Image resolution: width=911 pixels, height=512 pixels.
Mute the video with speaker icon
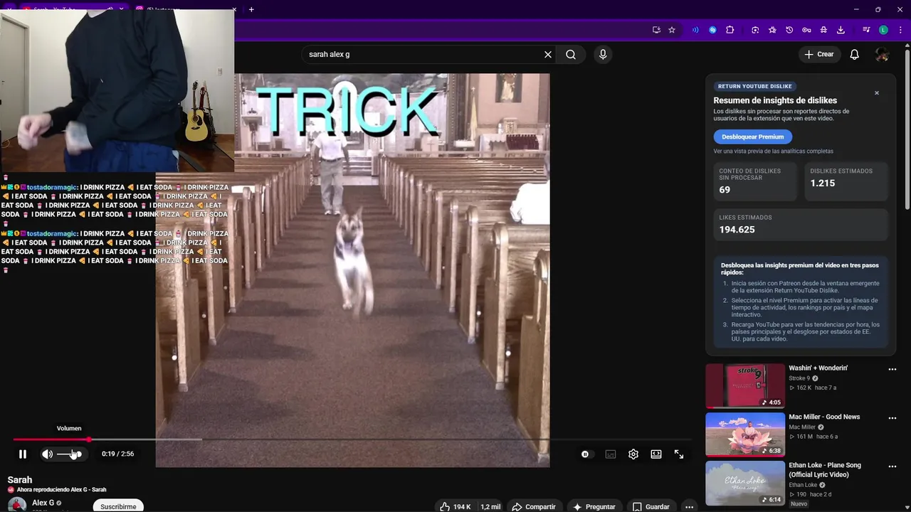pos(47,454)
